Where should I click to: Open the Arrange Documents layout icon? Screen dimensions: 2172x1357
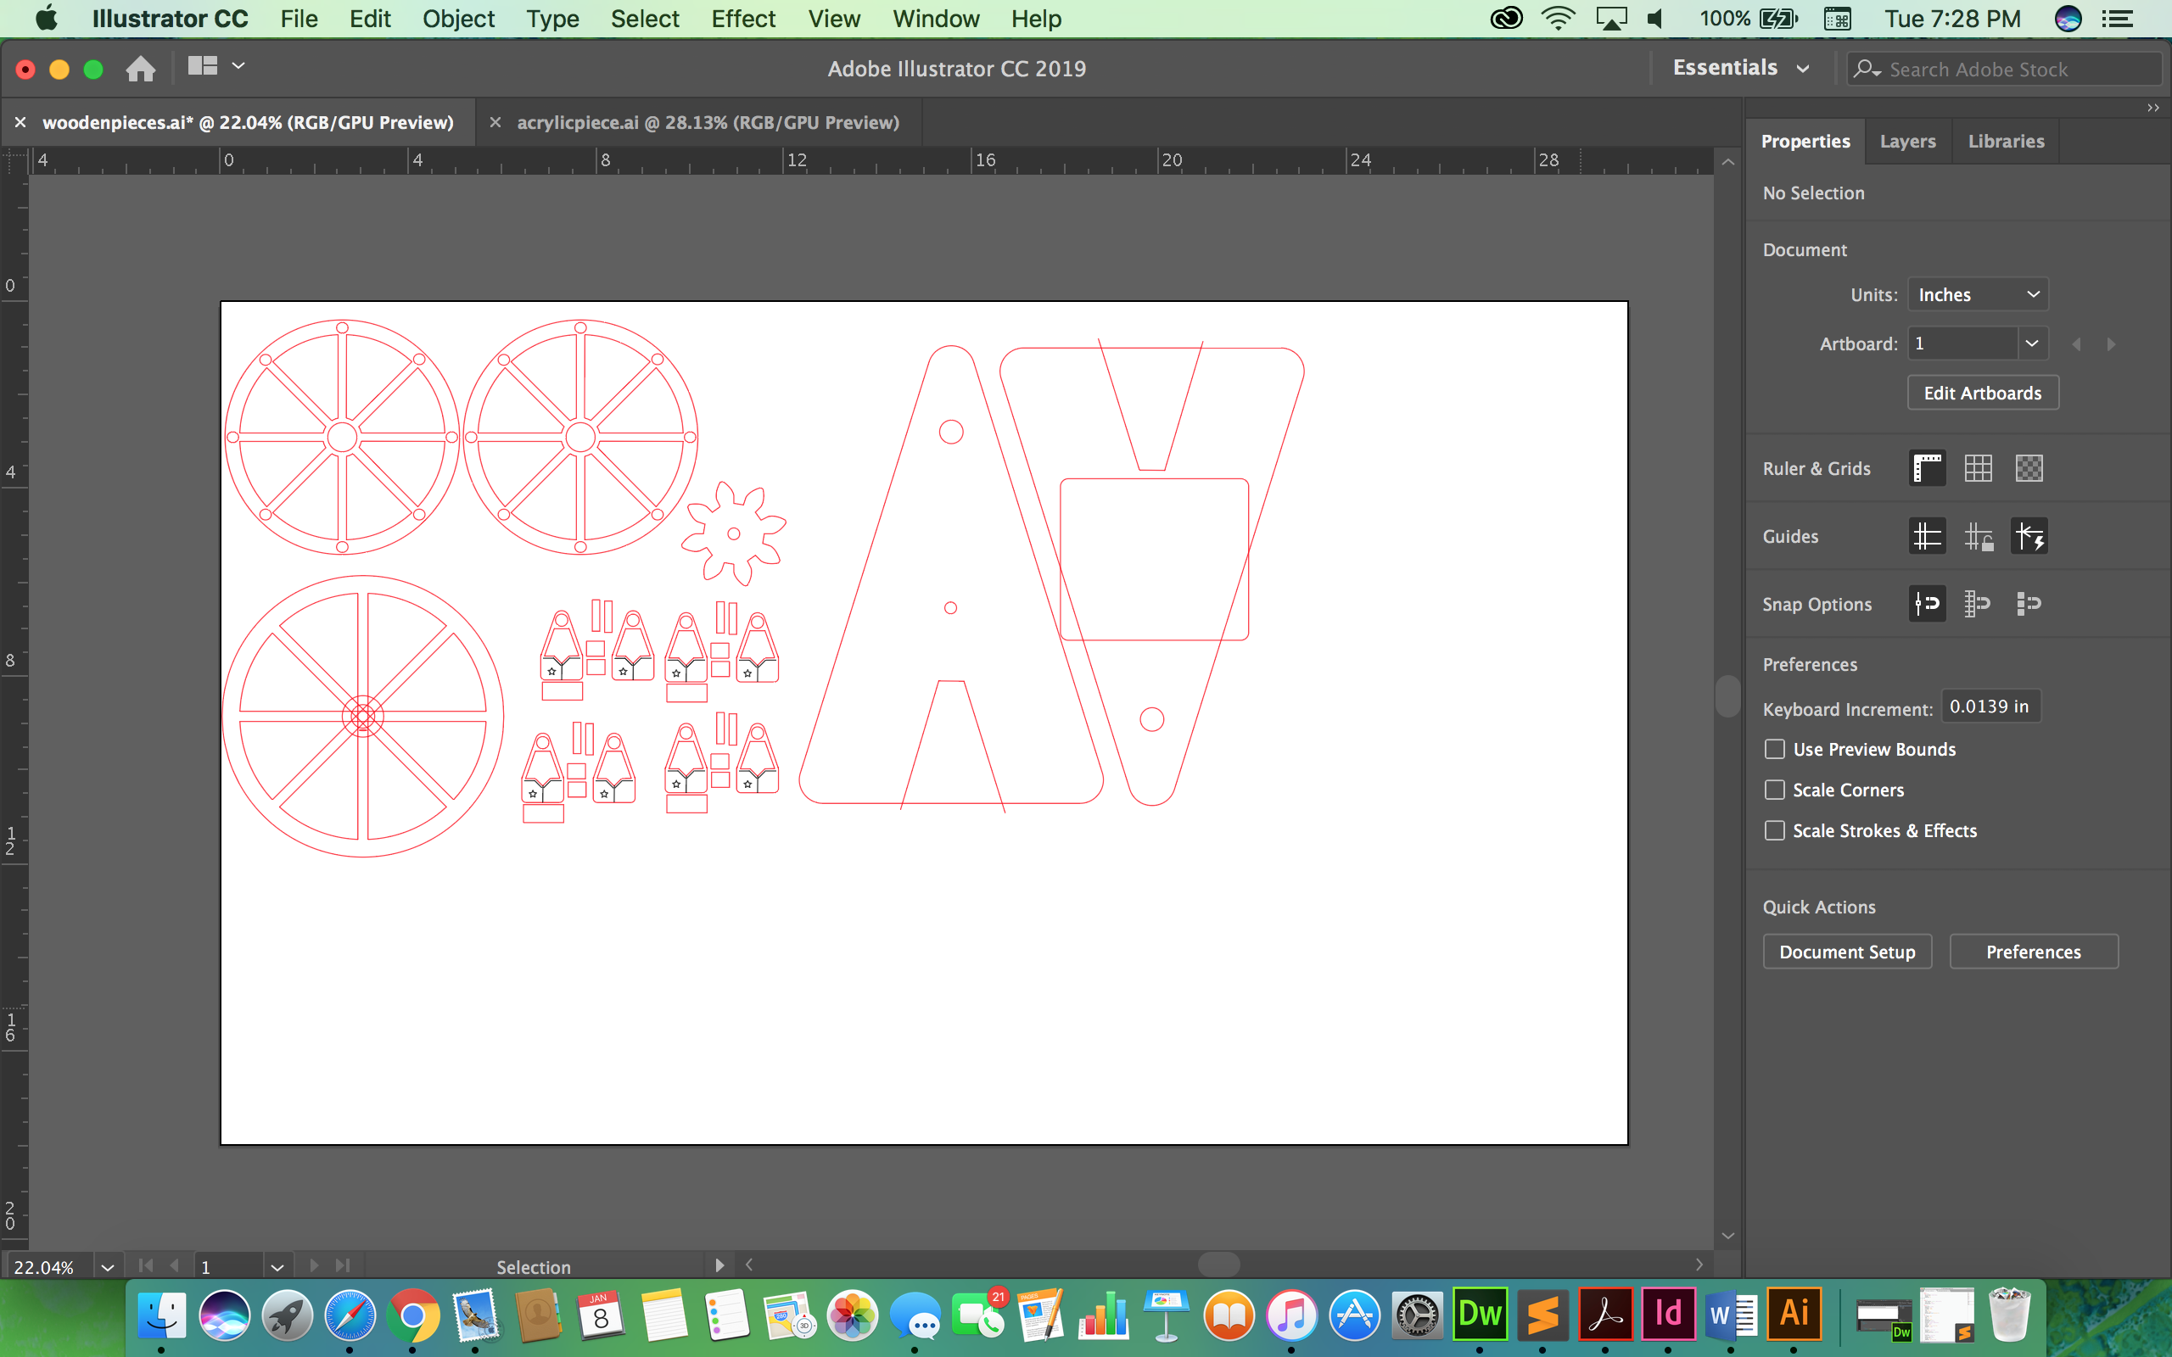pos(203,66)
